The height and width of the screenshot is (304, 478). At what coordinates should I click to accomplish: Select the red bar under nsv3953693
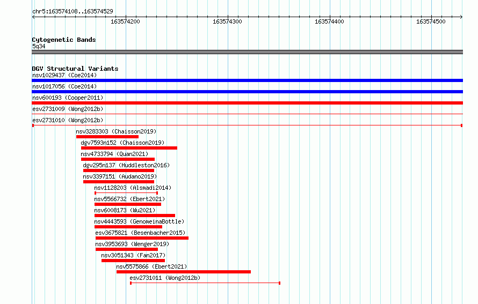[x=127, y=249]
